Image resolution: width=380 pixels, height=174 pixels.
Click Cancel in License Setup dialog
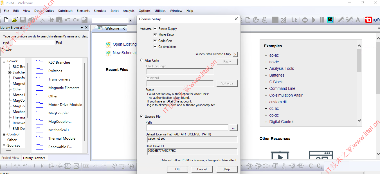point(202,169)
